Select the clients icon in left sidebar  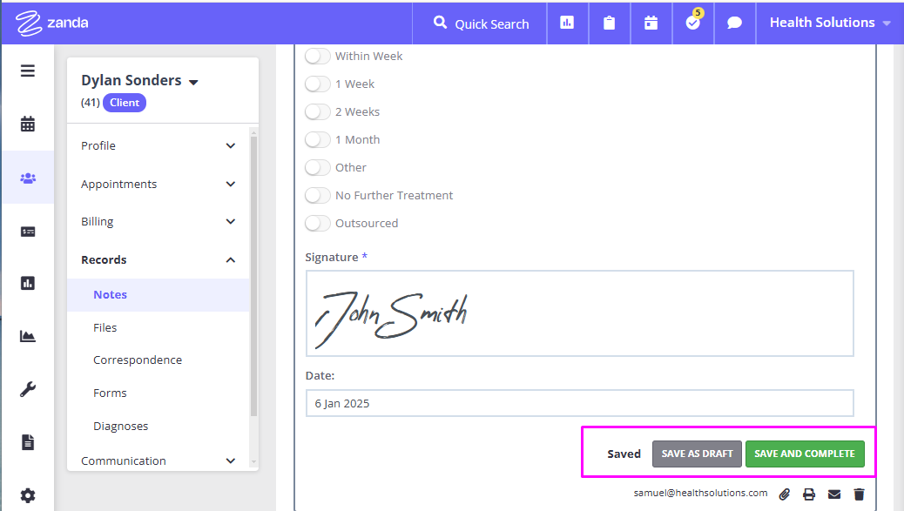tap(27, 177)
